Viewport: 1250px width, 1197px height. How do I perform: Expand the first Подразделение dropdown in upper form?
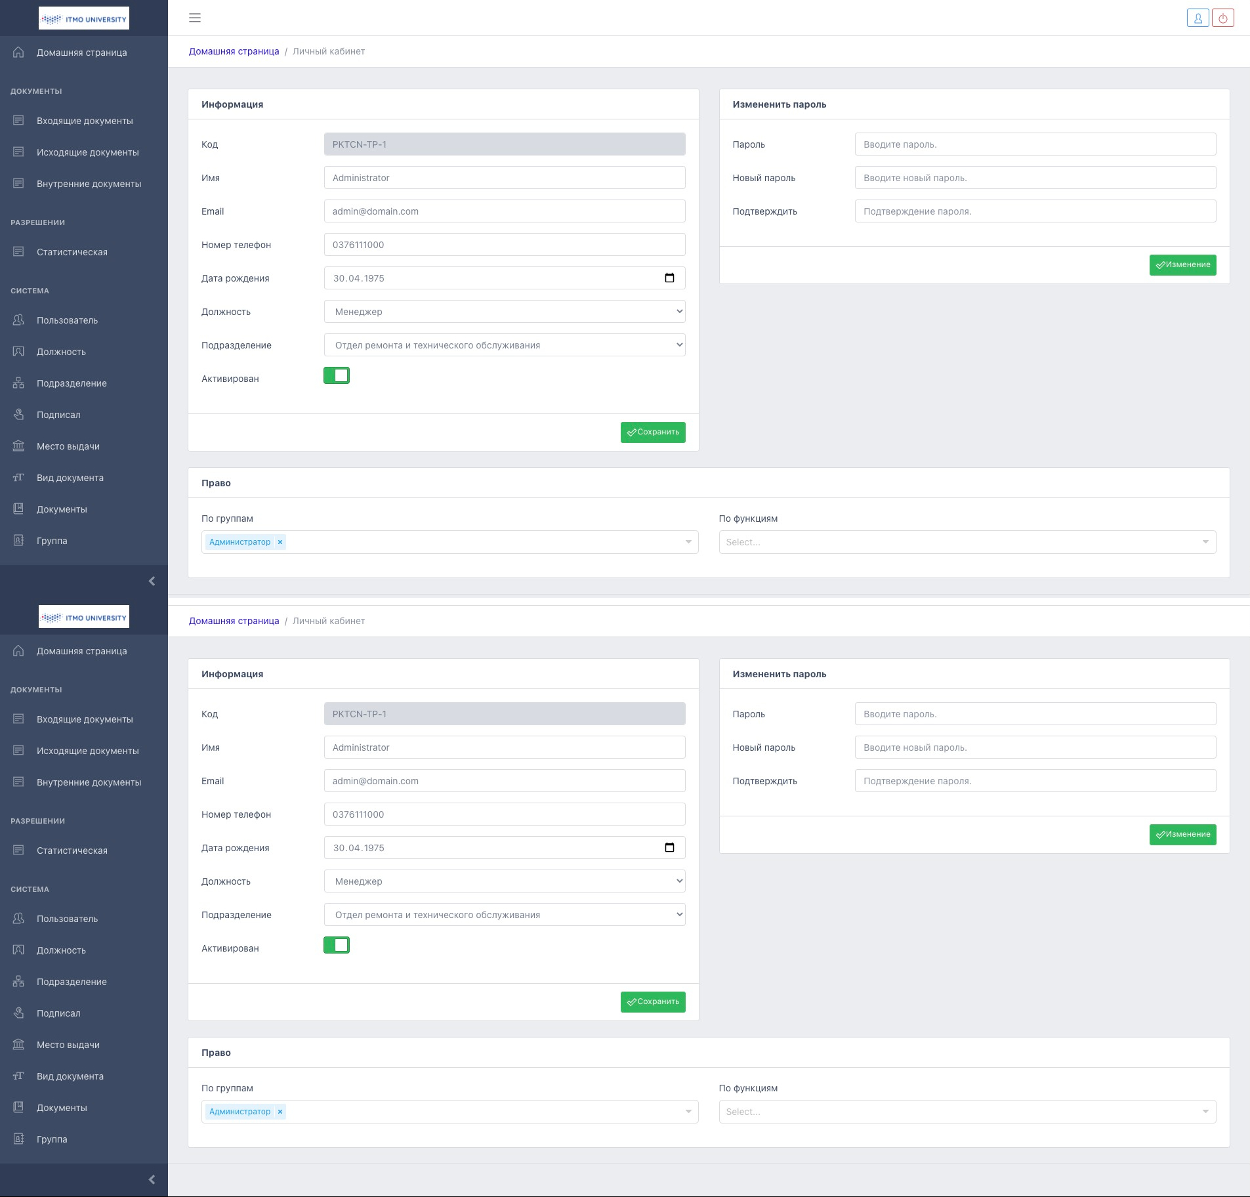click(504, 345)
